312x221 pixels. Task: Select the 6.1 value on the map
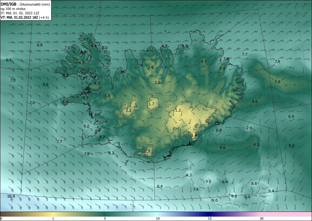[9, 60]
